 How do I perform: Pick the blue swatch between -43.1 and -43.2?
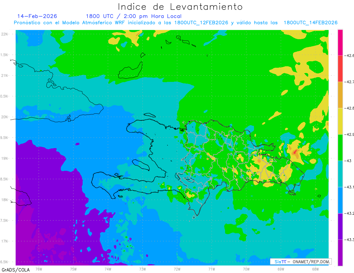340,200
